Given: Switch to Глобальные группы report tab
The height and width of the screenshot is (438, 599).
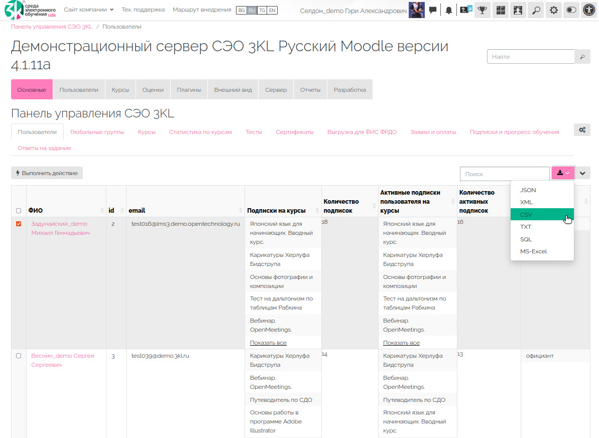Looking at the screenshot, I should (x=97, y=132).
